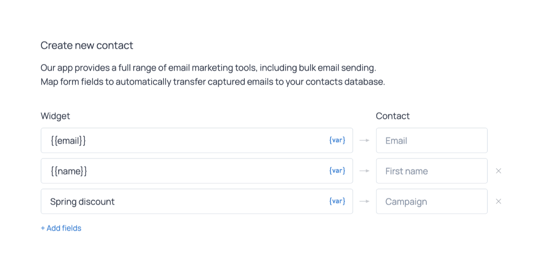Open variable picker for the {{name}} field

tap(337, 171)
